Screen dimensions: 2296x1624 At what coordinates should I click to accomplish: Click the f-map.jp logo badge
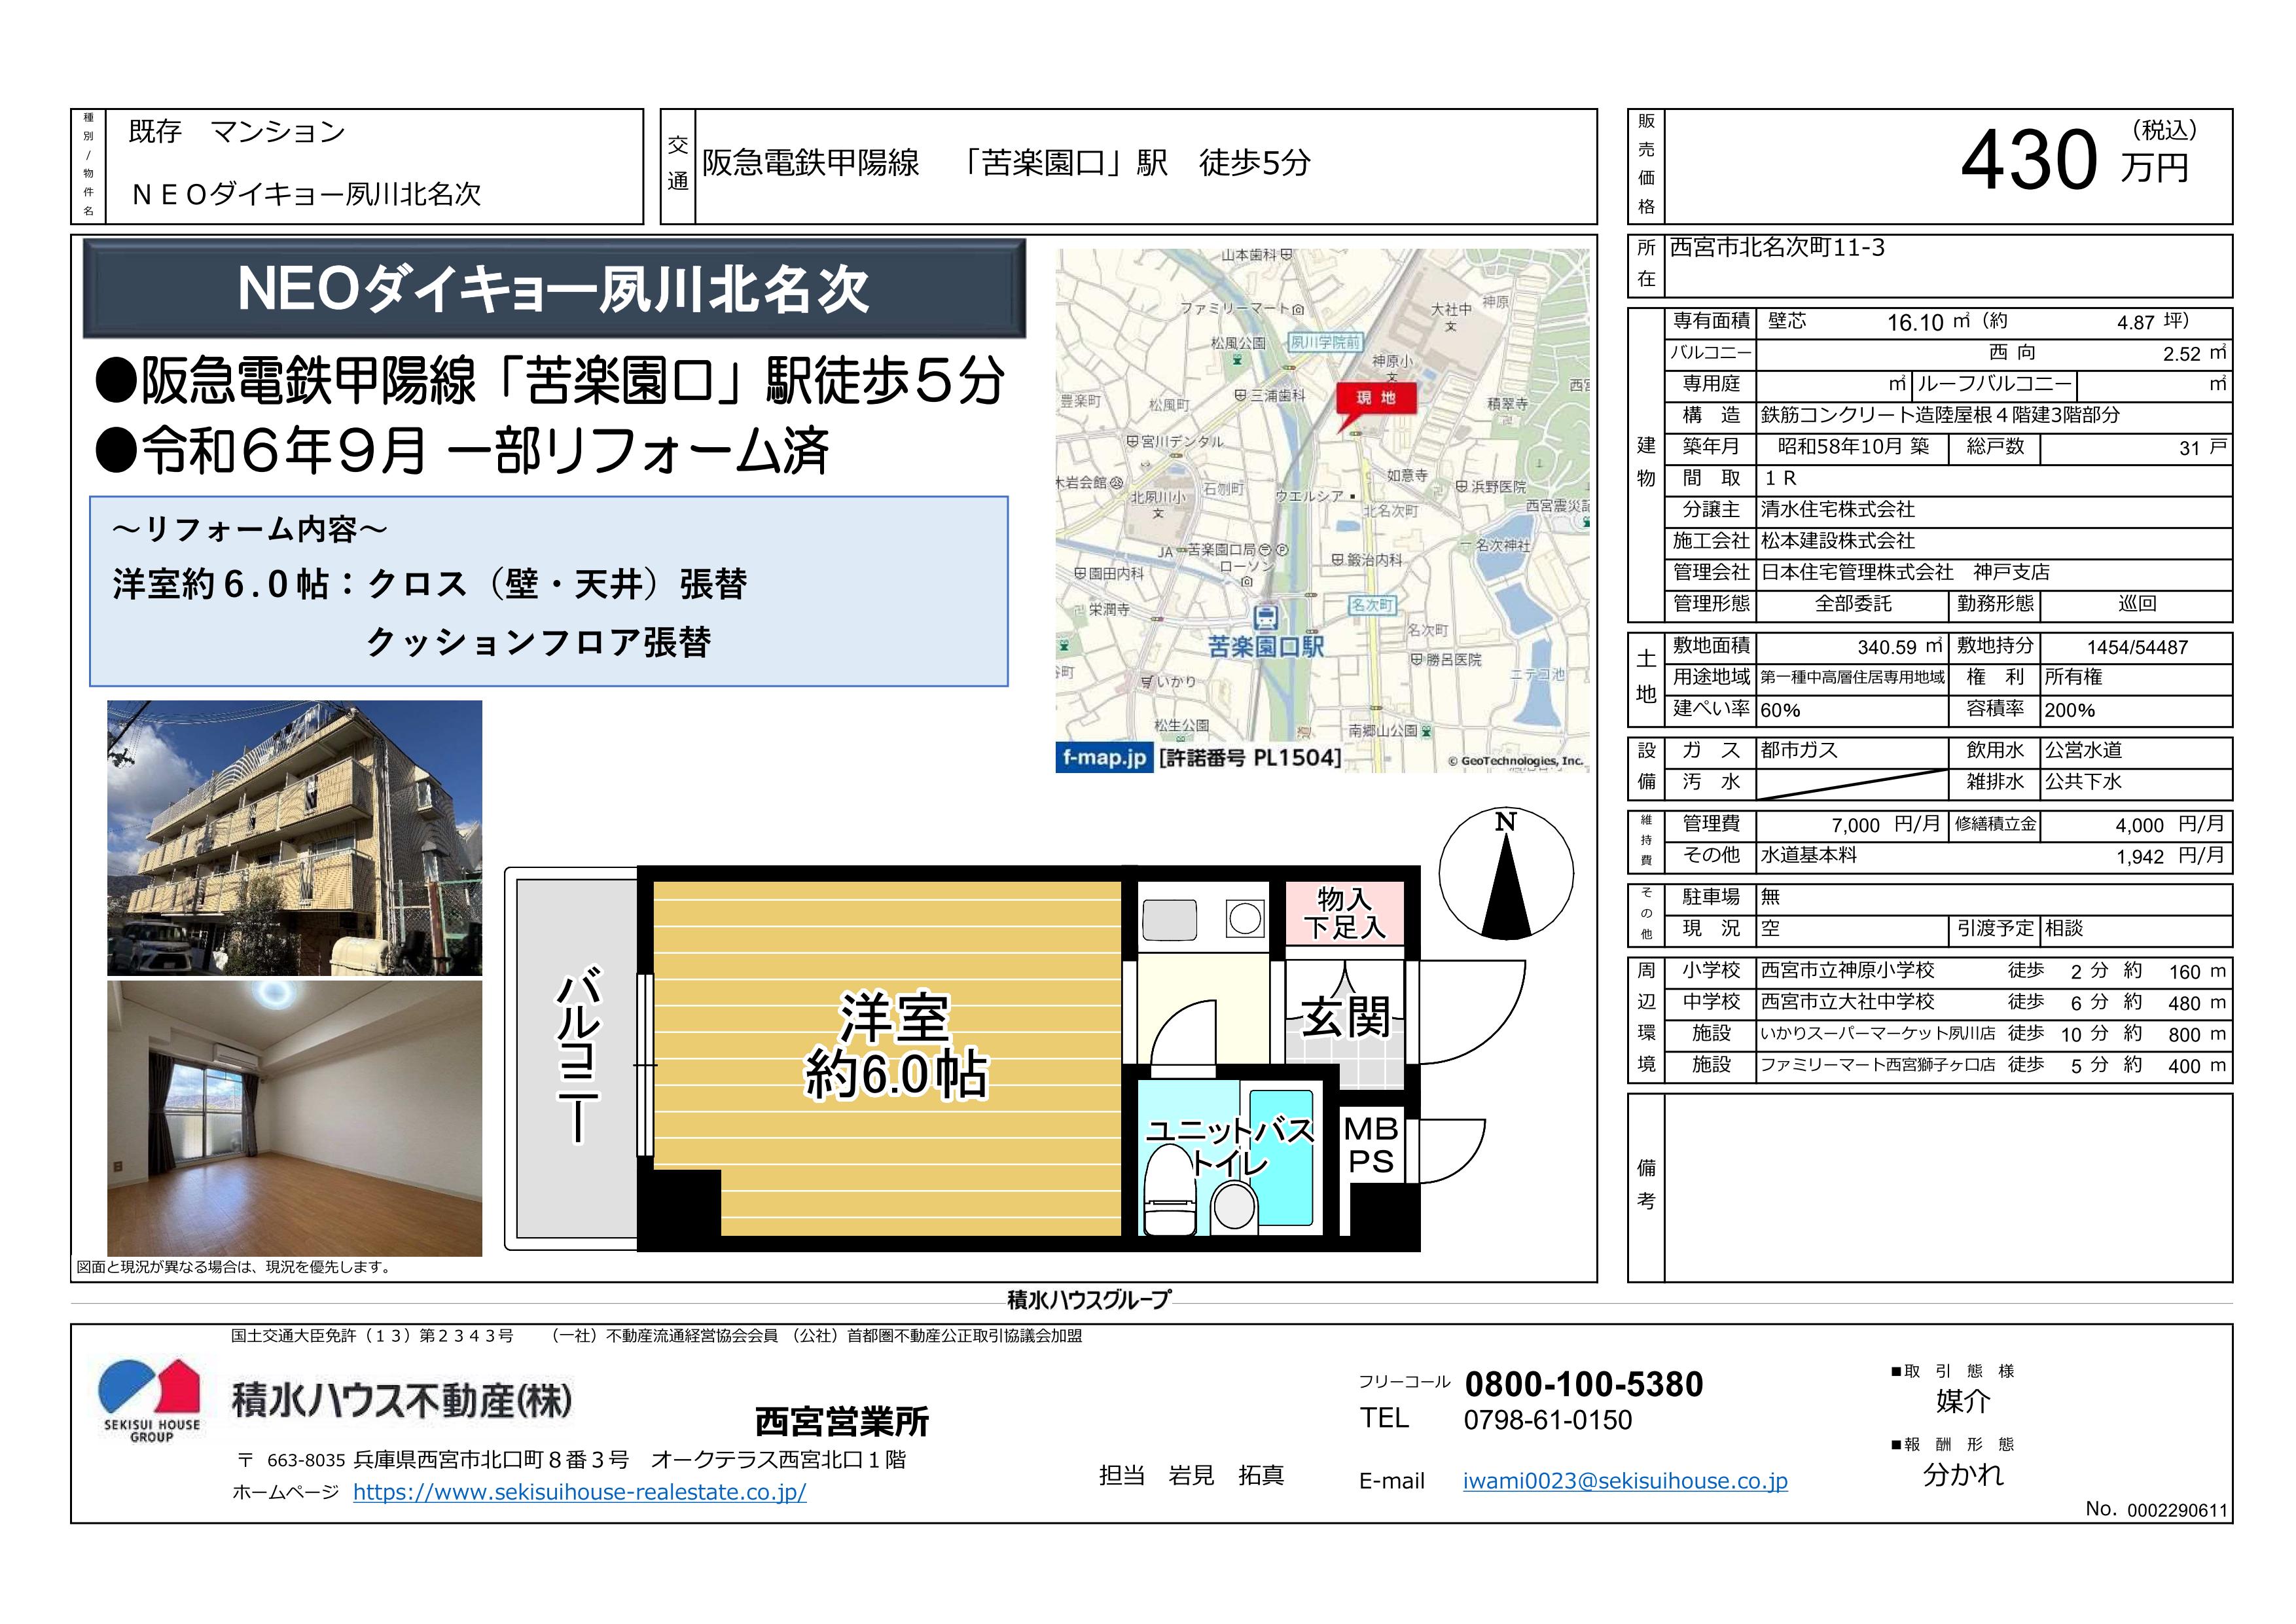(1104, 757)
